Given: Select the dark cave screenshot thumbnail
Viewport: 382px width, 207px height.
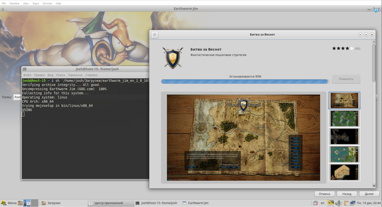Looking at the screenshot, I should pyautogui.click(x=344, y=136).
